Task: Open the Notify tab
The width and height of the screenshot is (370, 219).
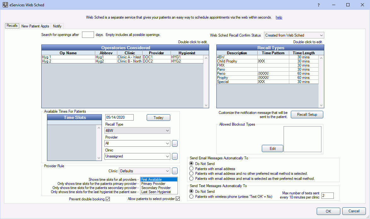Action: point(57,26)
